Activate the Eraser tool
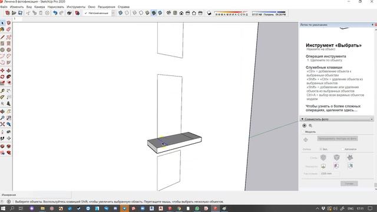The width and height of the screenshot is (377, 212). click(9, 29)
